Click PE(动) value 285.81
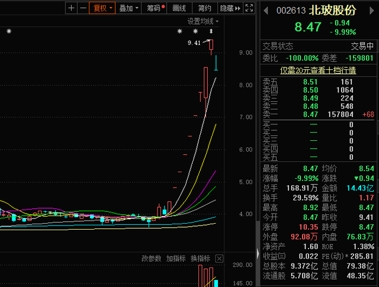The image size is (379, 287). coord(362,256)
